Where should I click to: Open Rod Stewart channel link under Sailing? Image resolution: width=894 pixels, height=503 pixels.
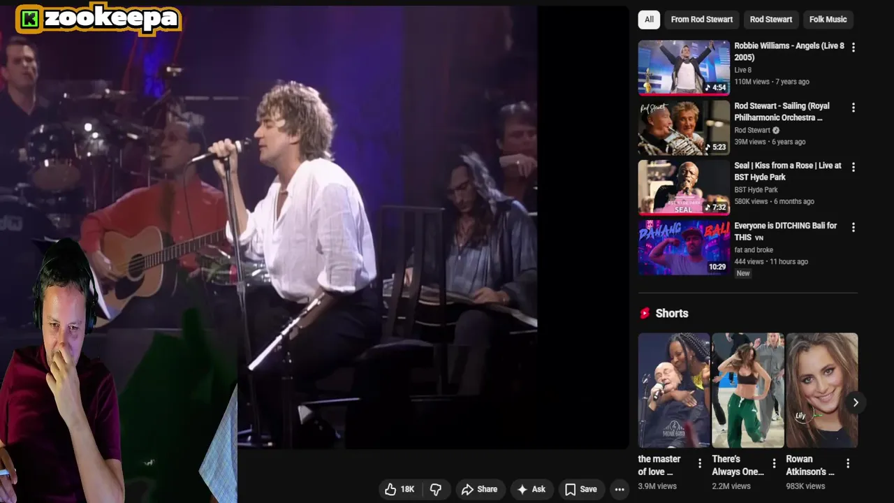click(x=752, y=130)
